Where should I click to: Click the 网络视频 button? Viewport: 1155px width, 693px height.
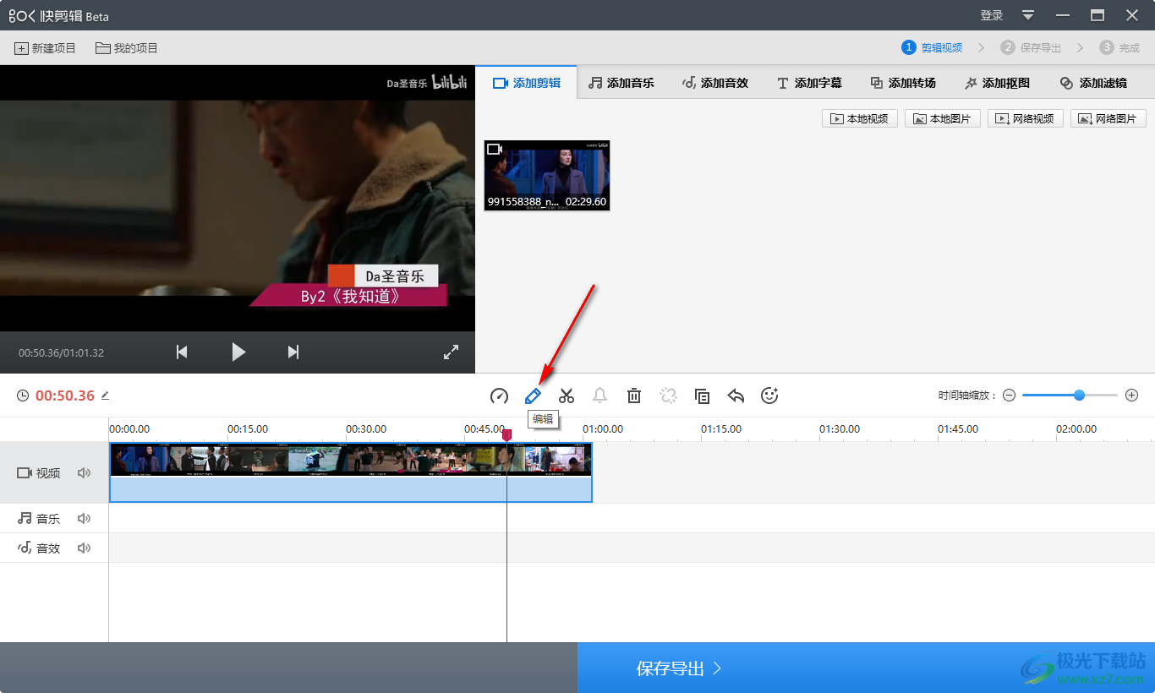(x=1025, y=118)
